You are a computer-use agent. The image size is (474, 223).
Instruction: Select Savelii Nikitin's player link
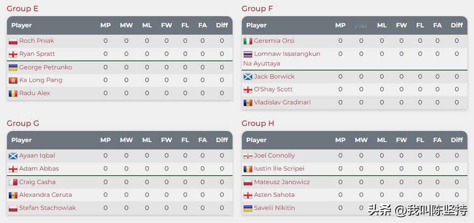click(274, 208)
